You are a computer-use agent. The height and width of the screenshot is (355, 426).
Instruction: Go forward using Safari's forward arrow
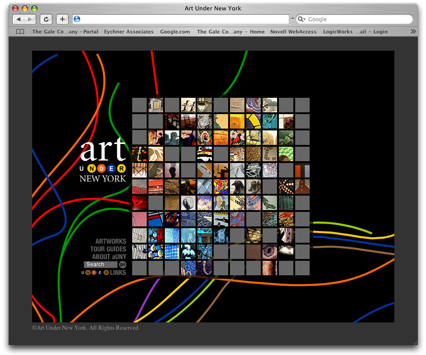[x=30, y=19]
